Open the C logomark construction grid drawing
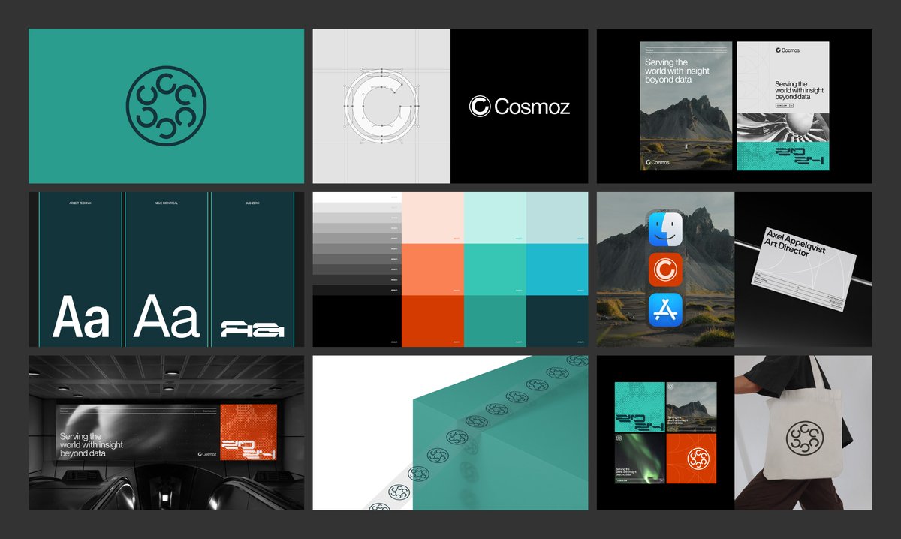901x539 pixels. point(381,106)
